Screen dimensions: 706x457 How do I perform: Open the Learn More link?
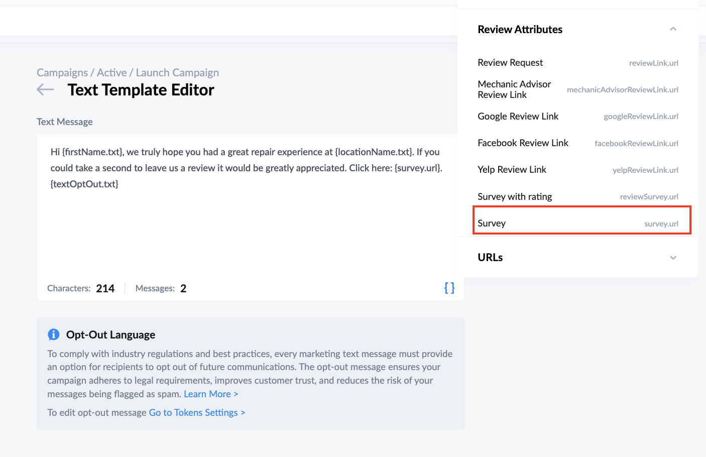pyautogui.click(x=210, y=394)
